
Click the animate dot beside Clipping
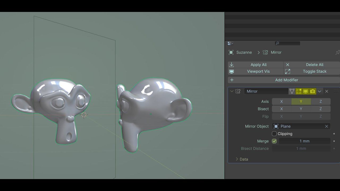pyautogui.click(x=334, y=134)
